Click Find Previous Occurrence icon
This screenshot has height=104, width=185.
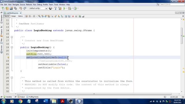(x=42, y=16)
